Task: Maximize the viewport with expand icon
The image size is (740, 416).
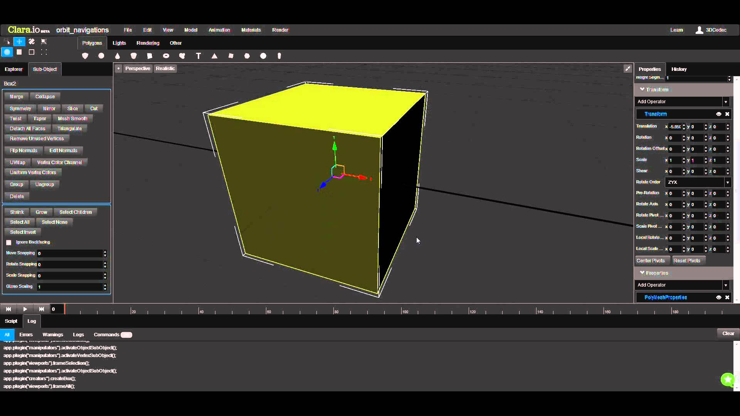Action: point(627,69)
